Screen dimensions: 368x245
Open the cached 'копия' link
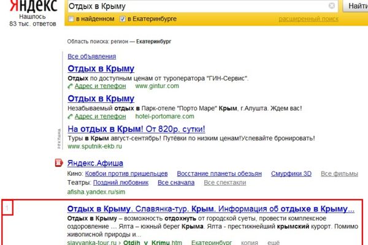250,243
